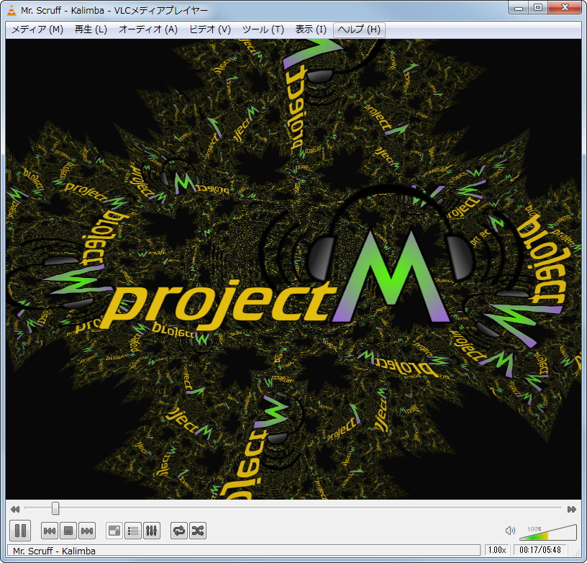Jump back to the previous track
The height and width of the screenshot is (563, 587).
(49, 531)
